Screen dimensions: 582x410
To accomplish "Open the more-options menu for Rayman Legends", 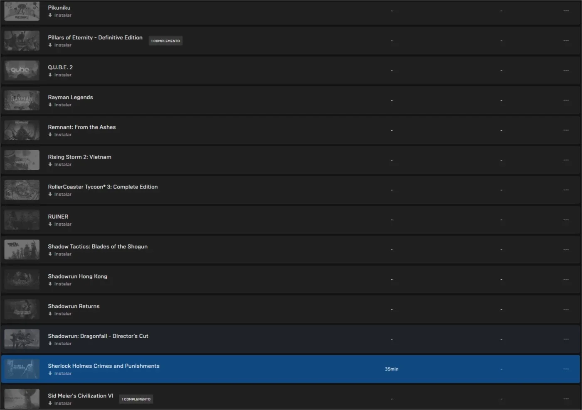I will [x=566, y=100].
